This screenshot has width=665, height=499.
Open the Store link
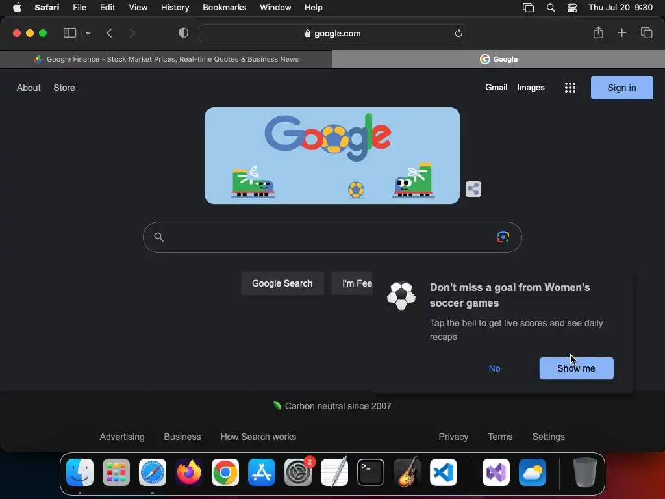point(64,88)
